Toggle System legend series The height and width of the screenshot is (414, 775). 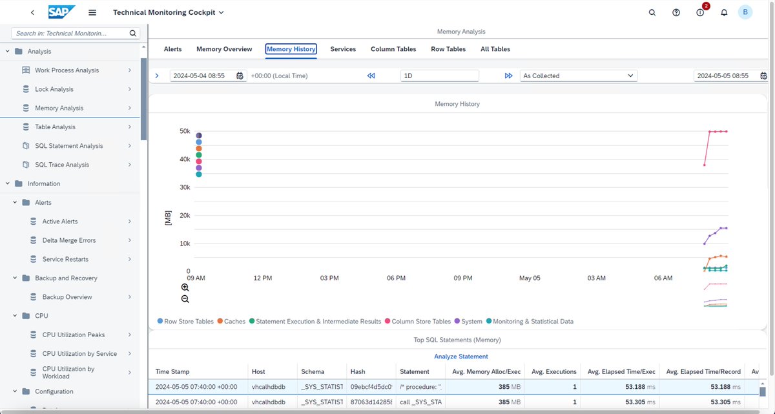point(468,321)
